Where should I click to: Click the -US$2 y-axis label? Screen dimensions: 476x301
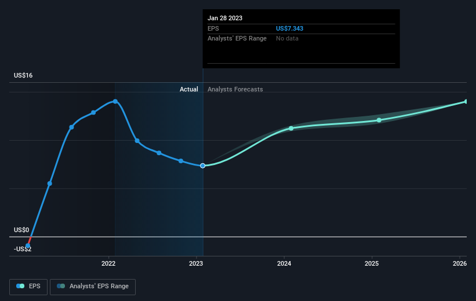(x=23, y=249)
